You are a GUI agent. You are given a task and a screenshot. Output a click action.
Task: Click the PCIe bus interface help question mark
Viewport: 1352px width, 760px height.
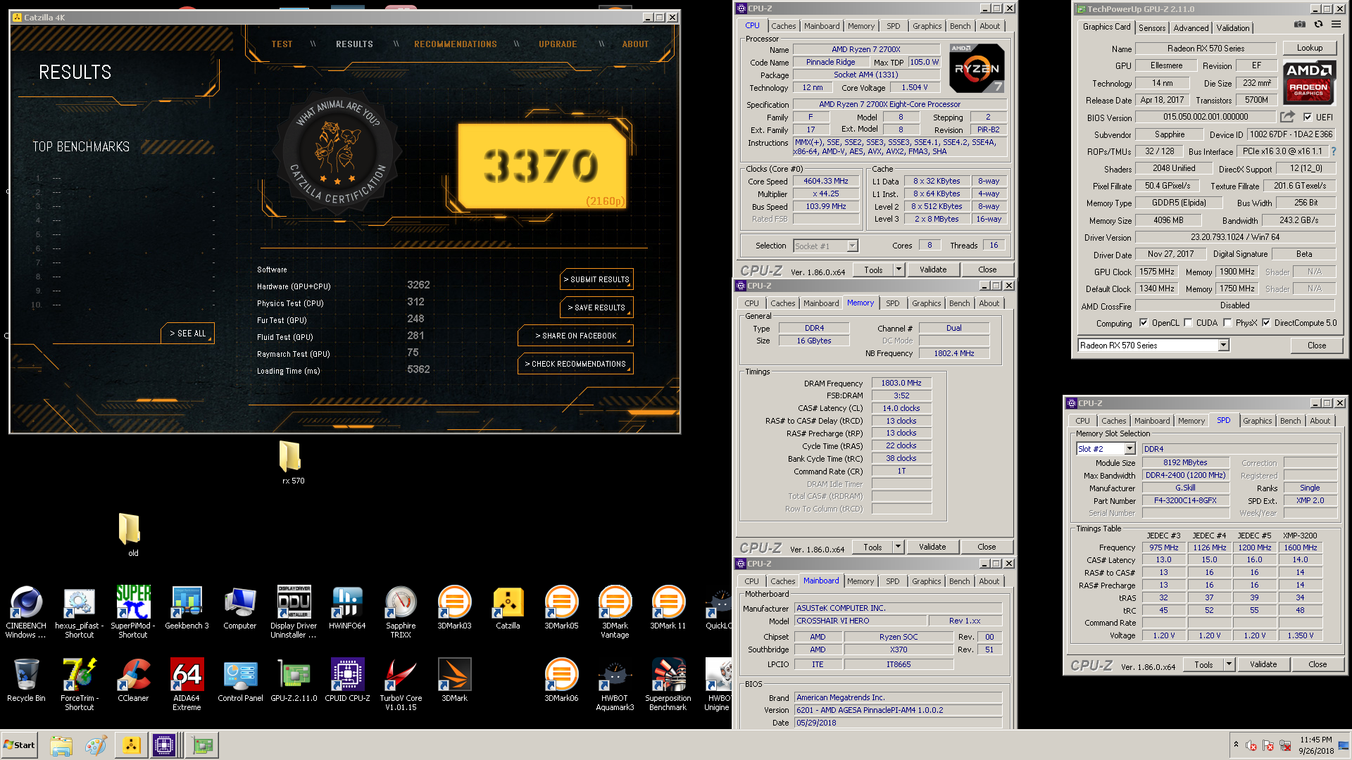tap(1333, 151)
